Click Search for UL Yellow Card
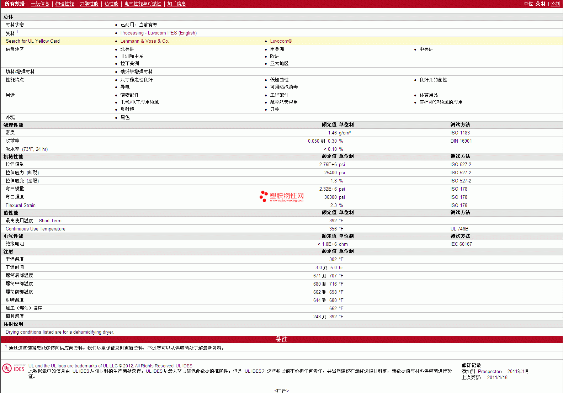563x393 pixels. (x=33, y=41)
